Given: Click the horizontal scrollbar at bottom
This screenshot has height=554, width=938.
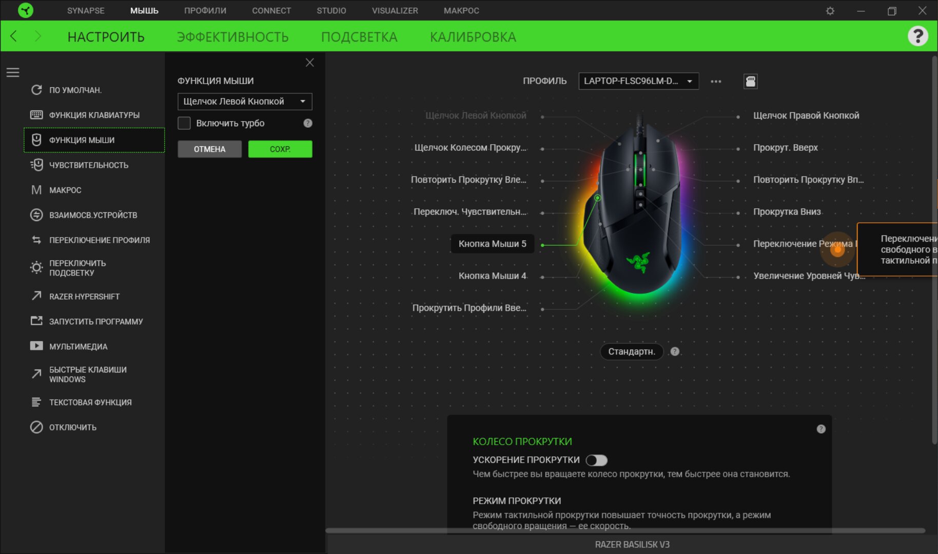Looking at the screenshot, I should (x=625, y=530).
